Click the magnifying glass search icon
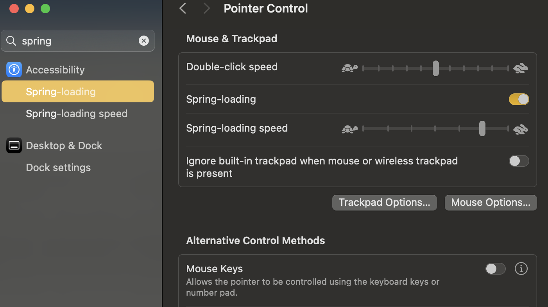This screenshot has height=307, width=548. coord(11,41)
